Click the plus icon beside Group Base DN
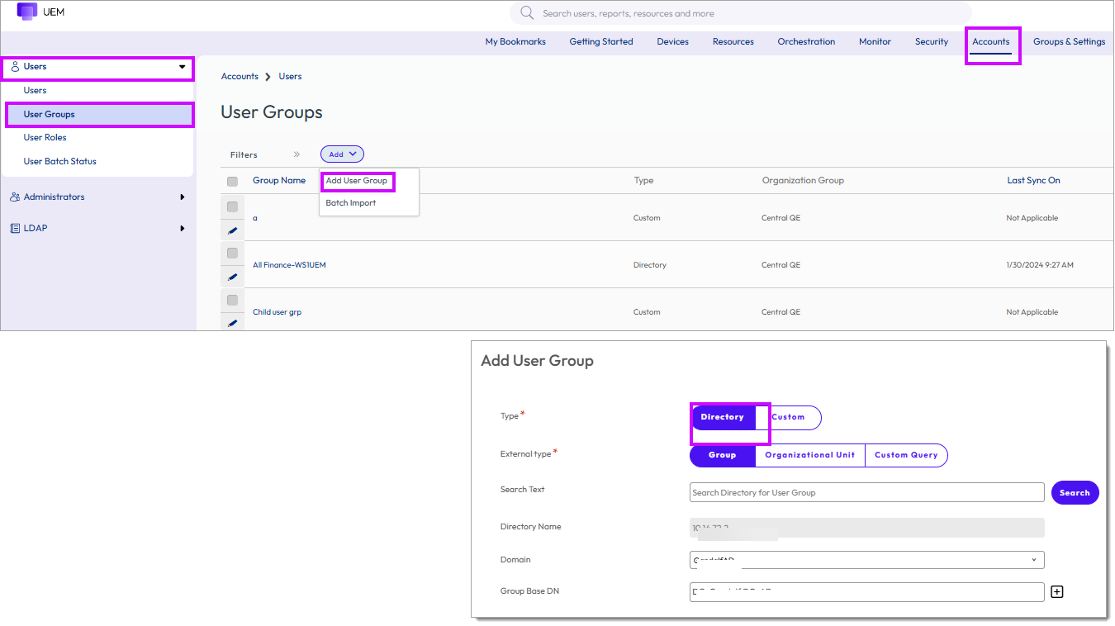Screen dimensions: 1115x626 click(1057, 591)
